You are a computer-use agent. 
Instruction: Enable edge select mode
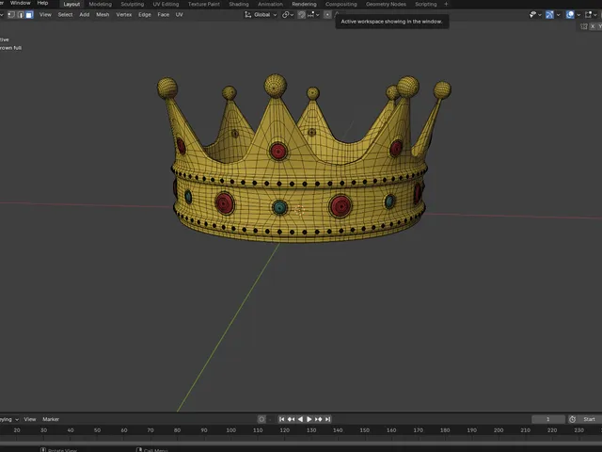(x=21, y=15)
